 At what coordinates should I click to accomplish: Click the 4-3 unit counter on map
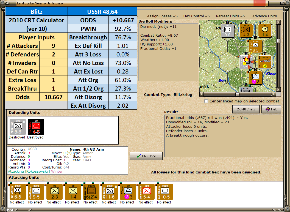[246, 31]
